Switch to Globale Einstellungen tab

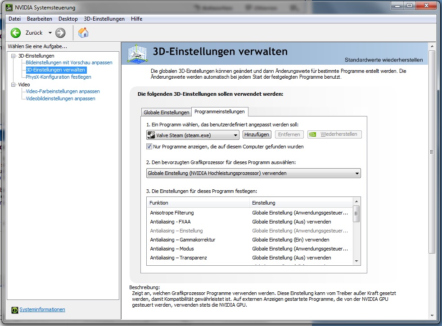[x=167, y=112]
